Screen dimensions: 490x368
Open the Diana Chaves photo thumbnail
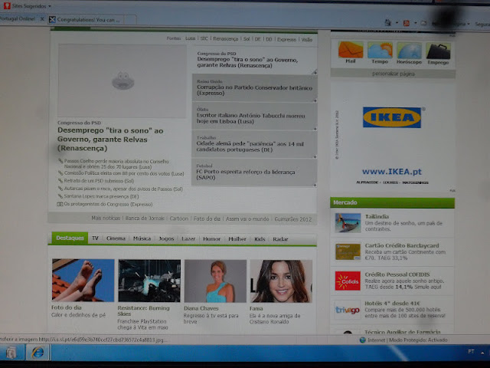click(215, 281)
